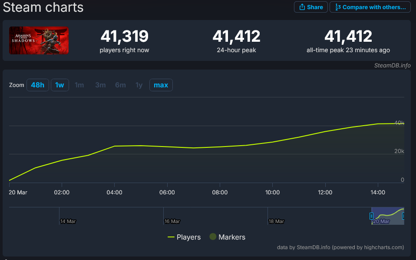416x260 pixels.
Task: Set chart zoom to 48h
Action: click(38, 85)
